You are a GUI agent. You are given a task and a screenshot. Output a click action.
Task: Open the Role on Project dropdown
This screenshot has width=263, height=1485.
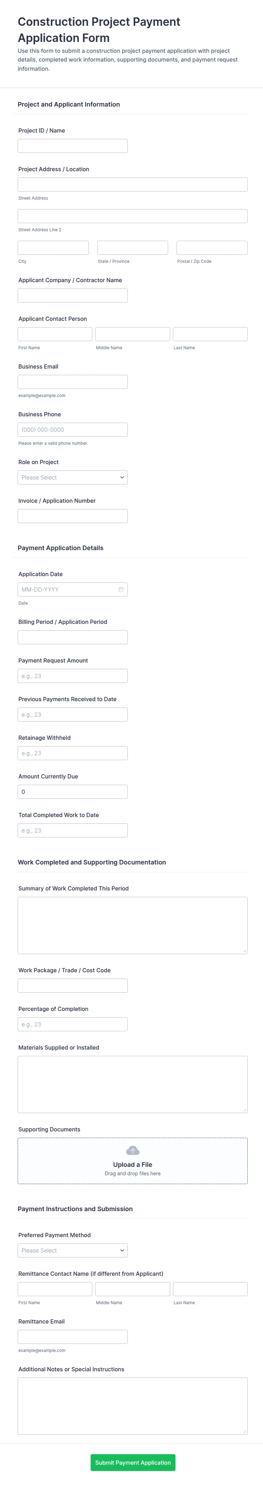tap(72, 477)
